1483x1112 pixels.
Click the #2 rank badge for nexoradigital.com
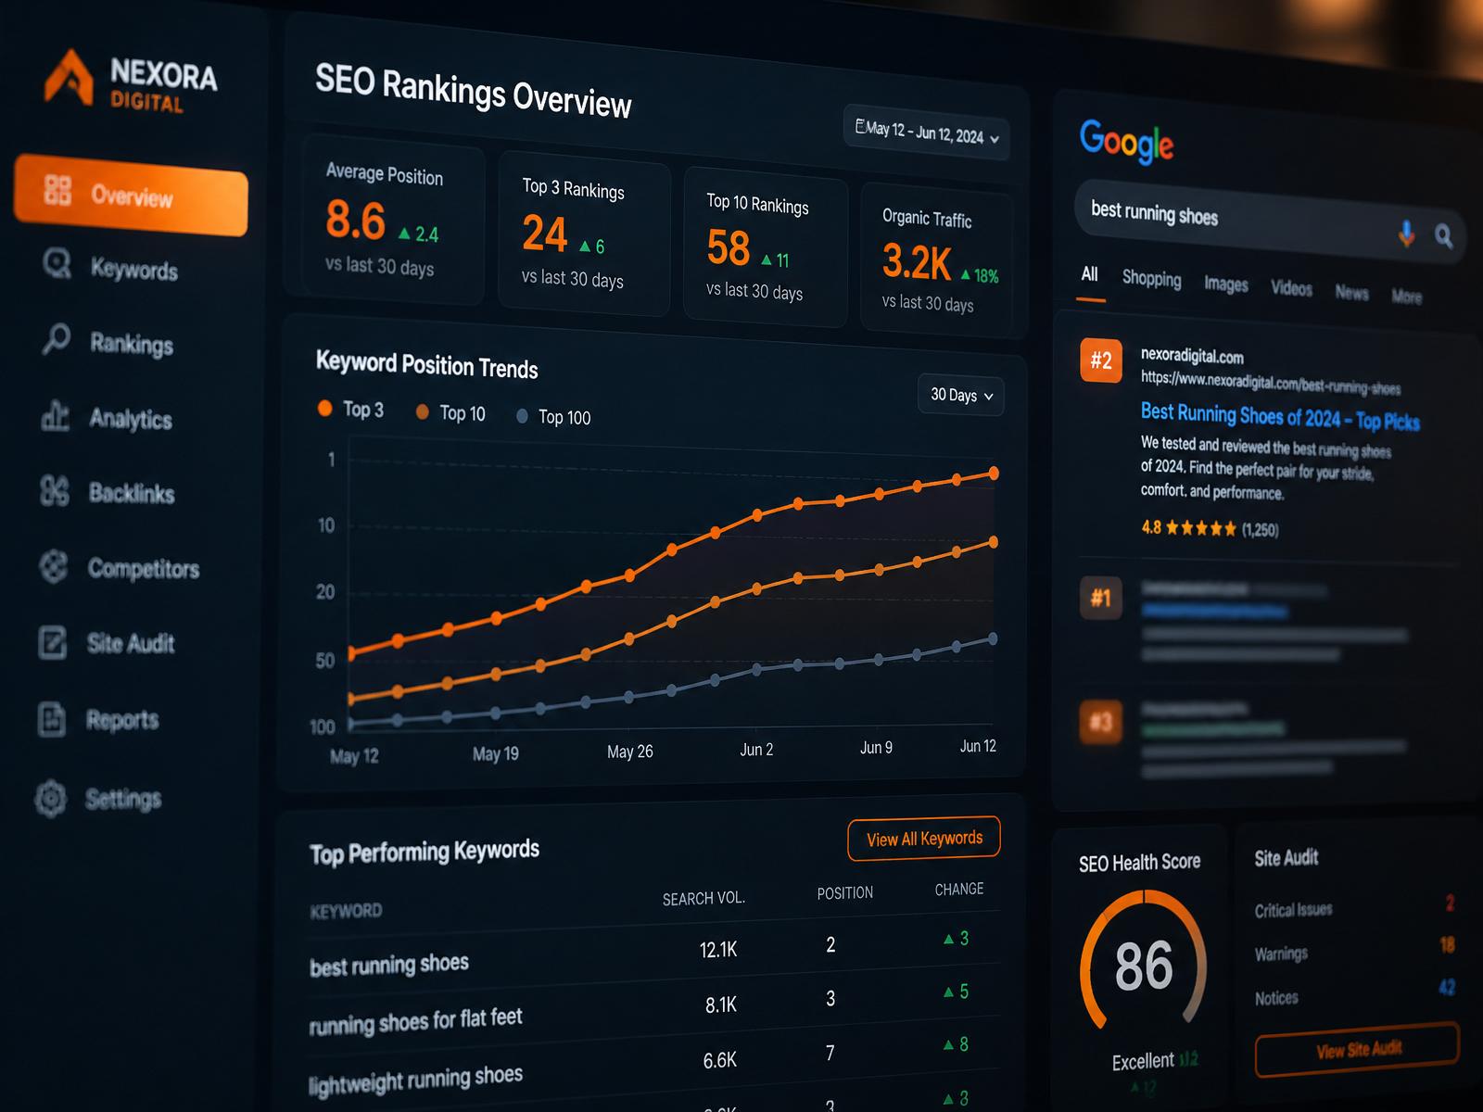(1101, 360)
